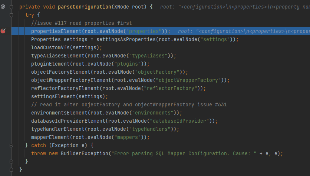The height and width of the screenshot is (176, 310).
Task: Click the "typeHandlers" string literal
Action: click(x=150, y=129)
